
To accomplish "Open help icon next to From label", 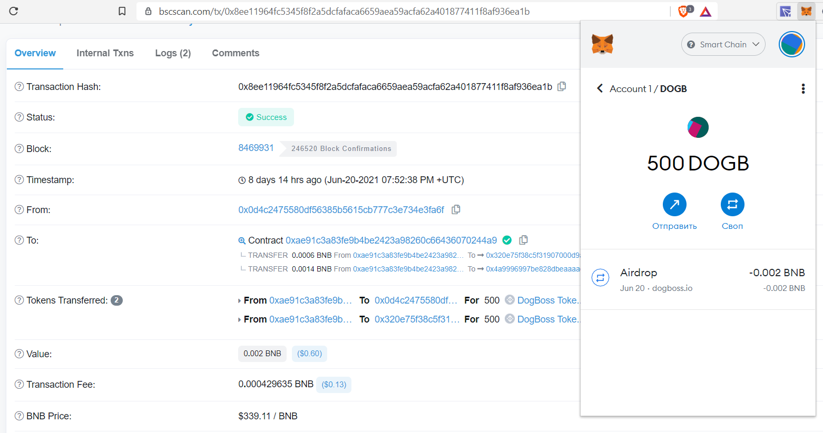I will tap(19, 209).
